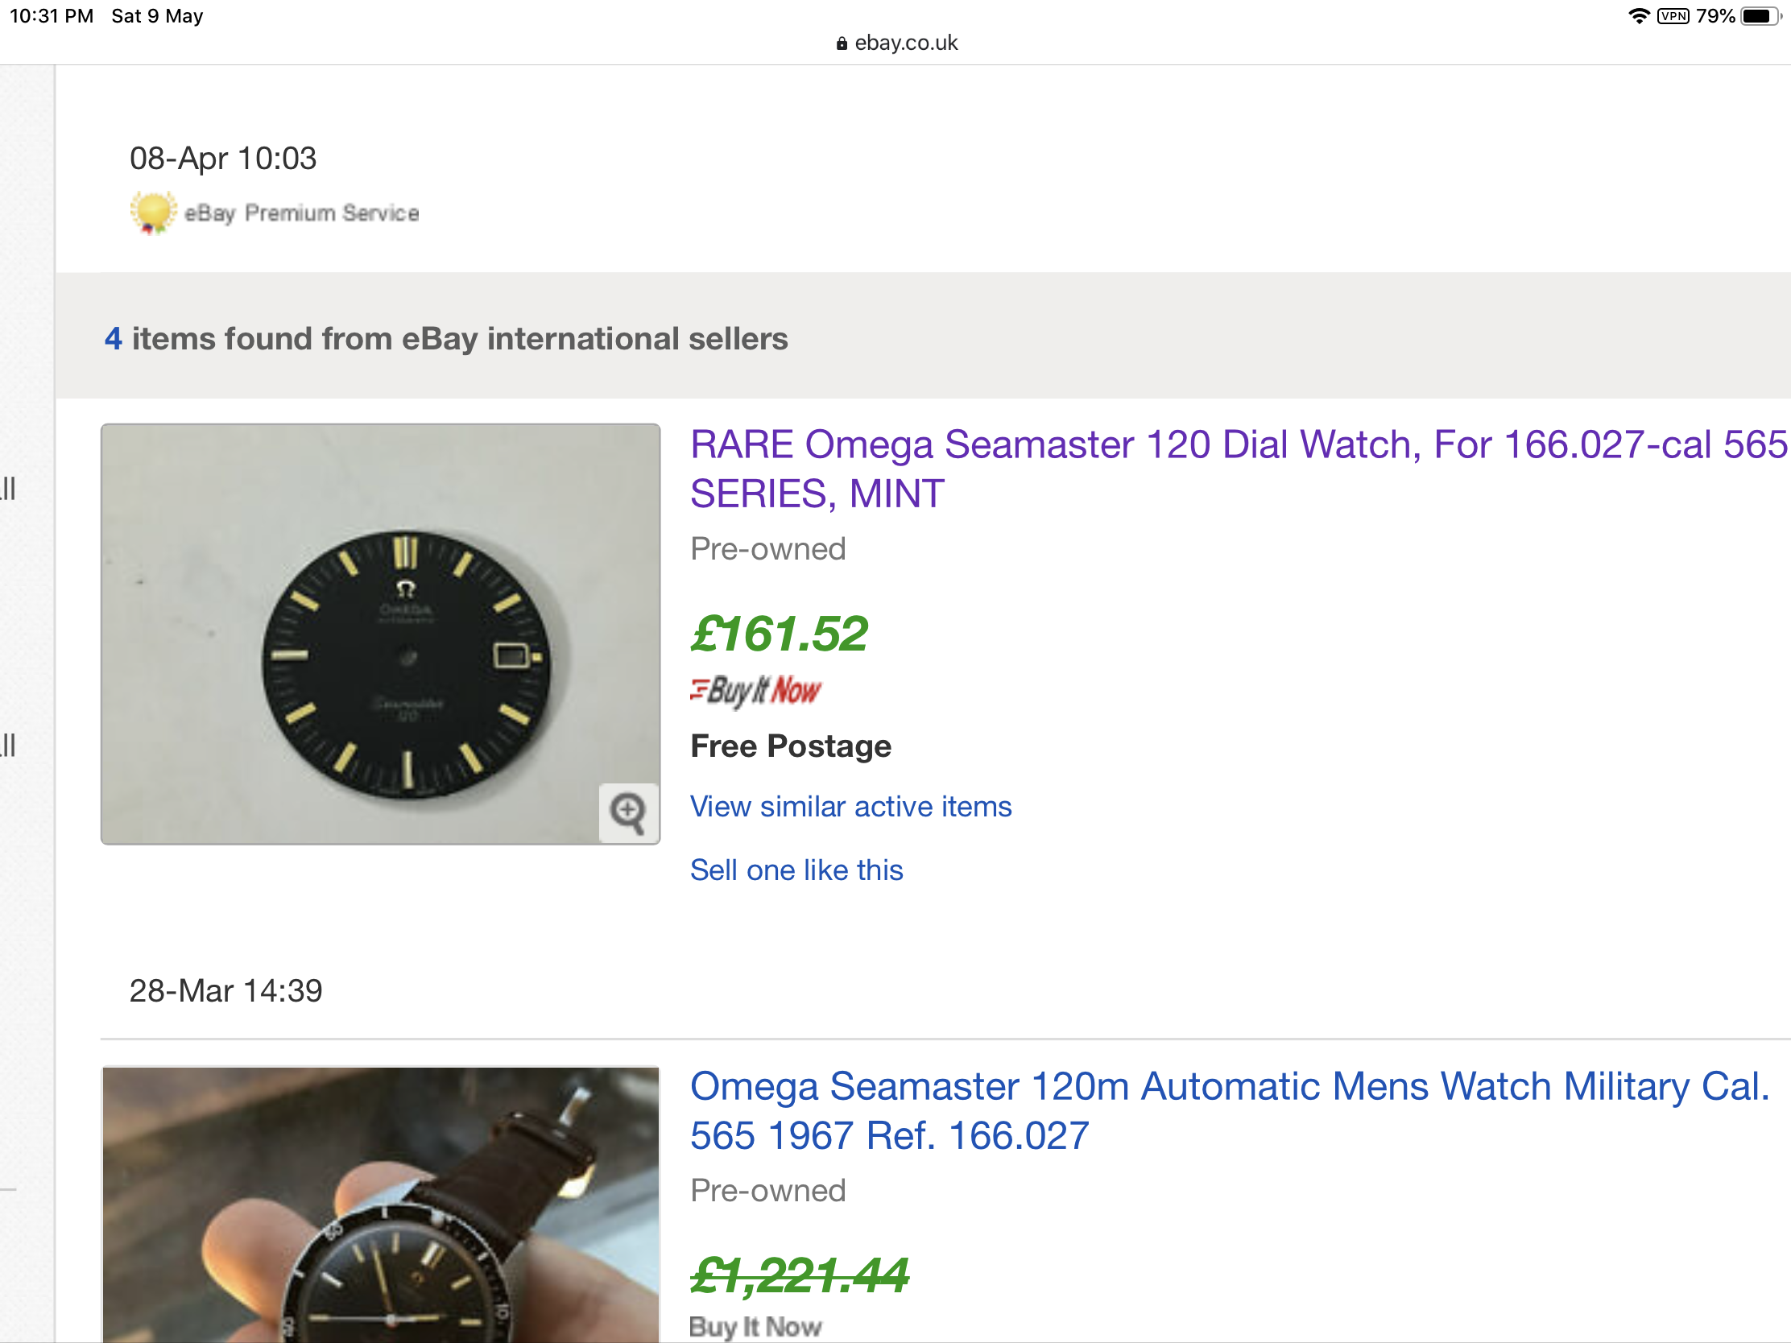Image resolution: width=1791 pixels, height=1343 pixels.
Task: Open the RARE Omega Seamaster 120 Dial listing
Action: coord(1238,469)
